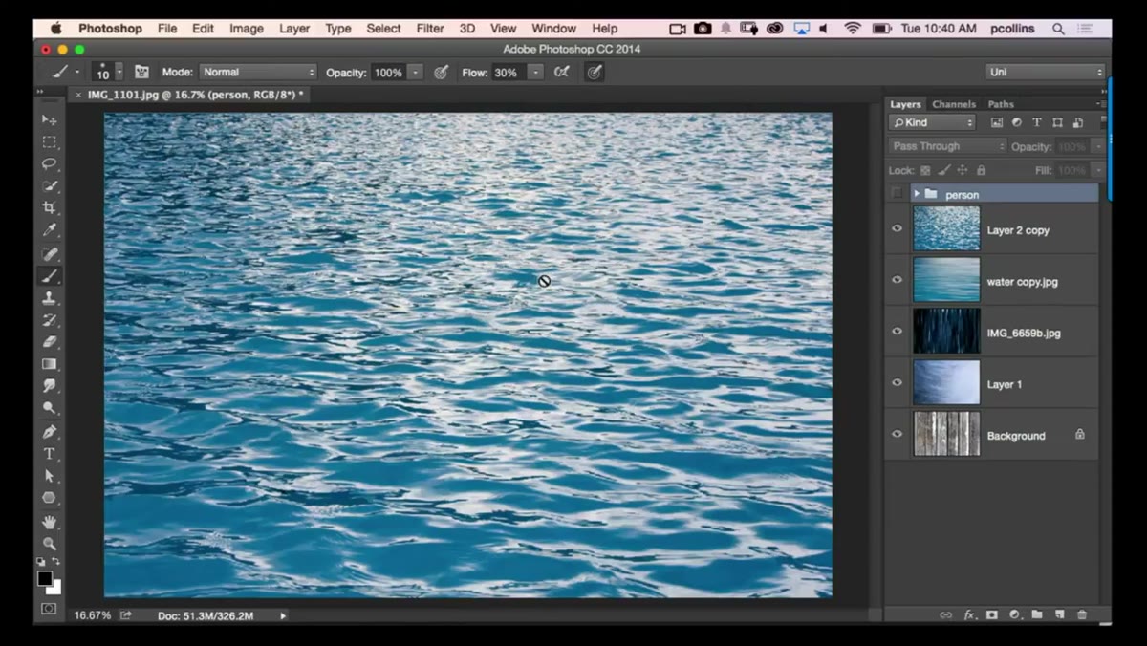
Task: Select the History Brush tool
Action: pos(49,320)
